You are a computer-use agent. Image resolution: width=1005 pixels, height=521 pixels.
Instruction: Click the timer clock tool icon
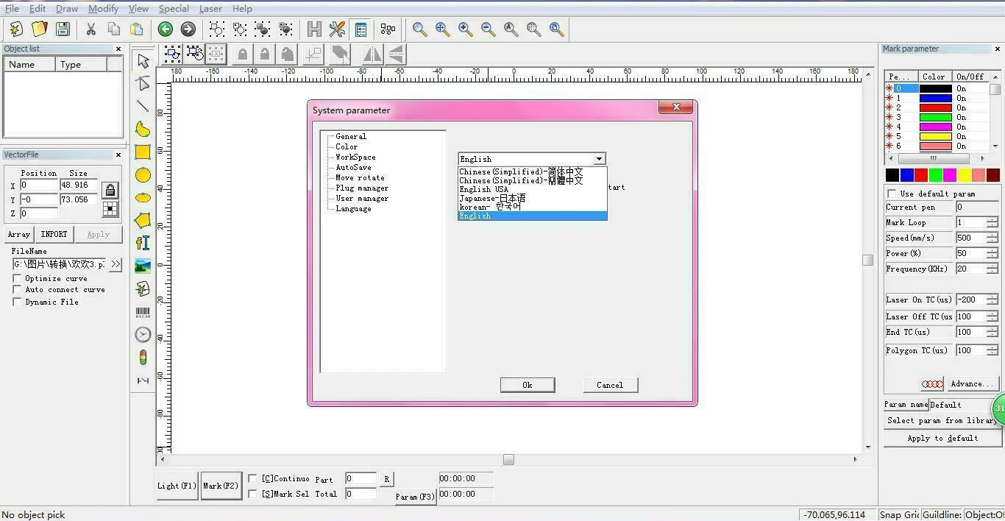tap(143, 335)
